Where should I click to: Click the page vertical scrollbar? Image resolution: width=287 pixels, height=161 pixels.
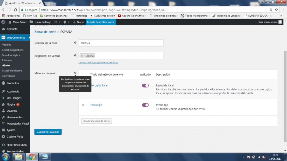tap(285, 96)
